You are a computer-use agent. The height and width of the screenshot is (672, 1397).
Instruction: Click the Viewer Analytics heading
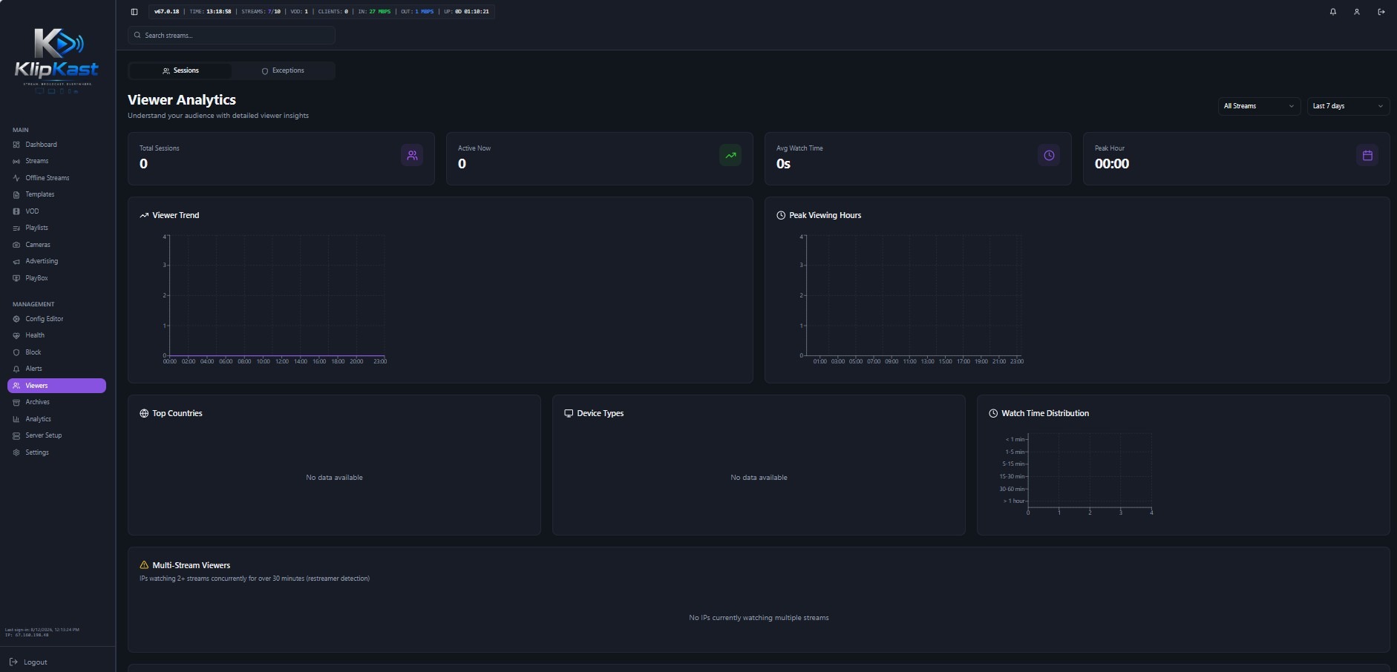(x=182, y=99)
